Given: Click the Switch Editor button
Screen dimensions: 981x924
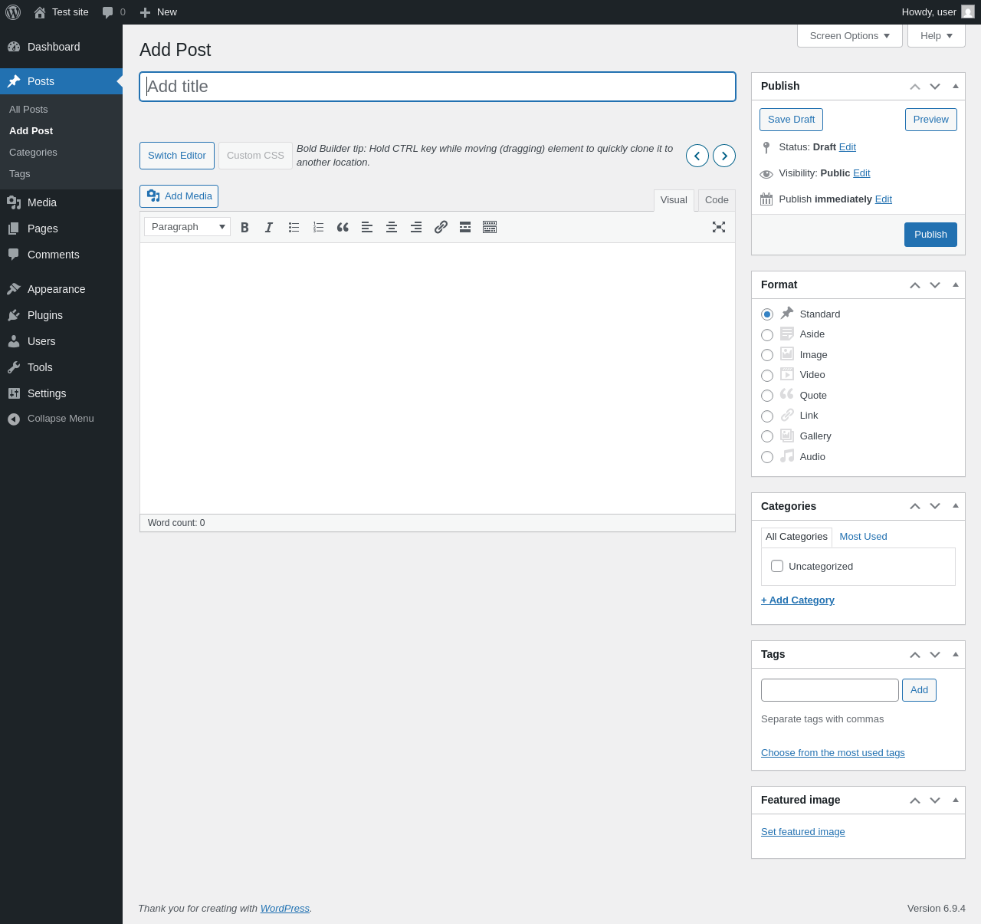Looking at the screenshot, I should coord(177,156).
